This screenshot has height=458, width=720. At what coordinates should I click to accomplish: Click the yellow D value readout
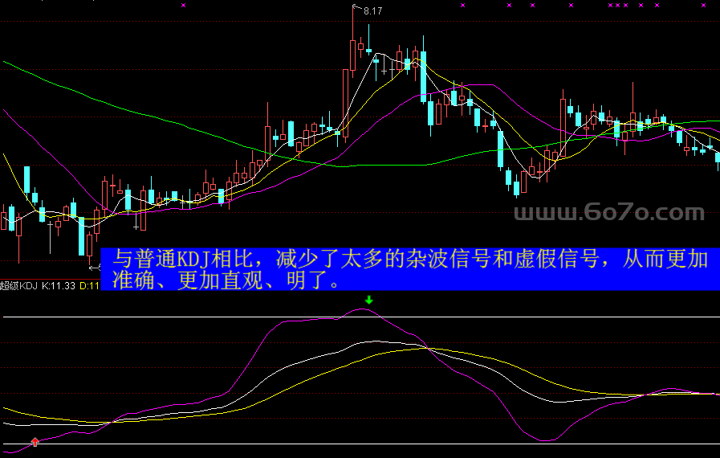point(89,285)
